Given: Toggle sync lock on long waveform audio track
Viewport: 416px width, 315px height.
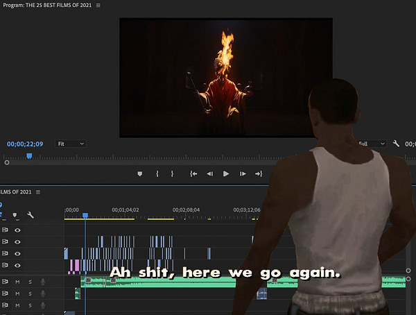Looking at the screenshot, I should pos(5,281).
